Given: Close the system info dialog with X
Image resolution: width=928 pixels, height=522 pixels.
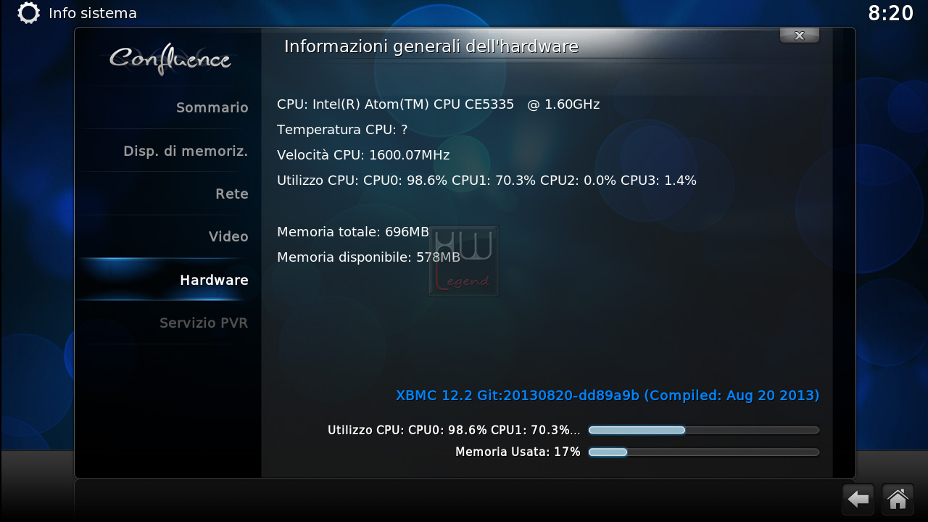Looking at the screenshot, I should (800, 36).
